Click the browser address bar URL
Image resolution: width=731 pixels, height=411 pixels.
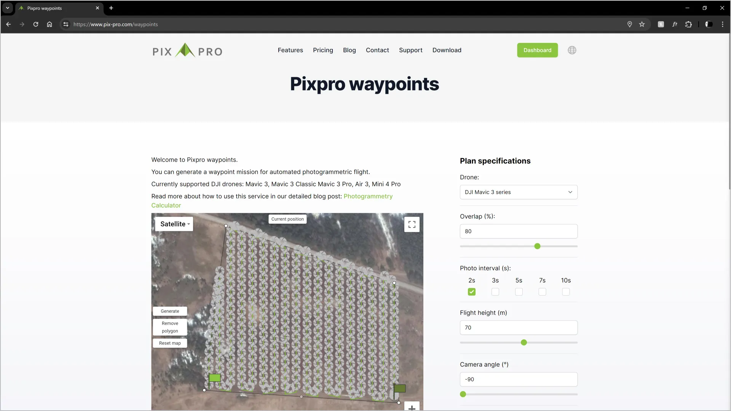coord(115,24)
